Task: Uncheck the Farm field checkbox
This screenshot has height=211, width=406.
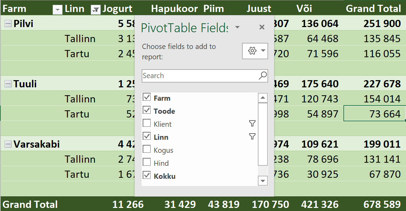Action: 147,98
